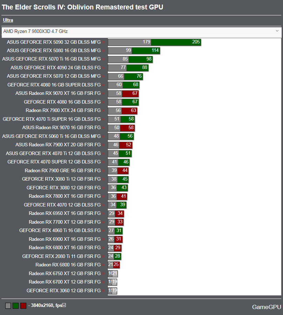Click the 98 fps value on the RTX 5070 Ti bar
This screenshot has width=283, height=315.
coord(149,59)
